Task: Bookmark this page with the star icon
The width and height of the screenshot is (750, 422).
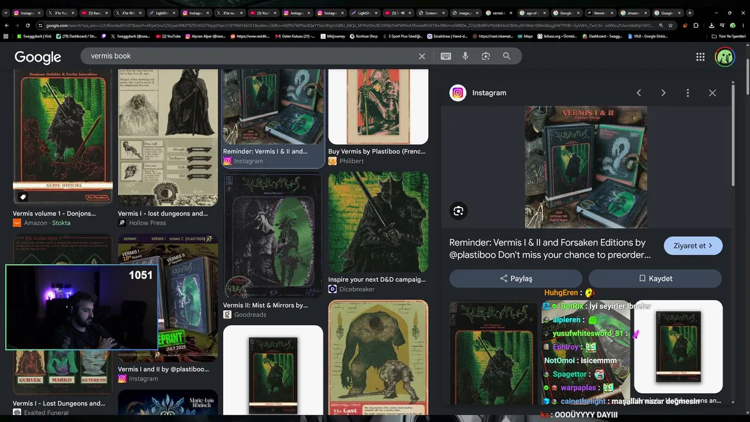Action: coord(670,26)
